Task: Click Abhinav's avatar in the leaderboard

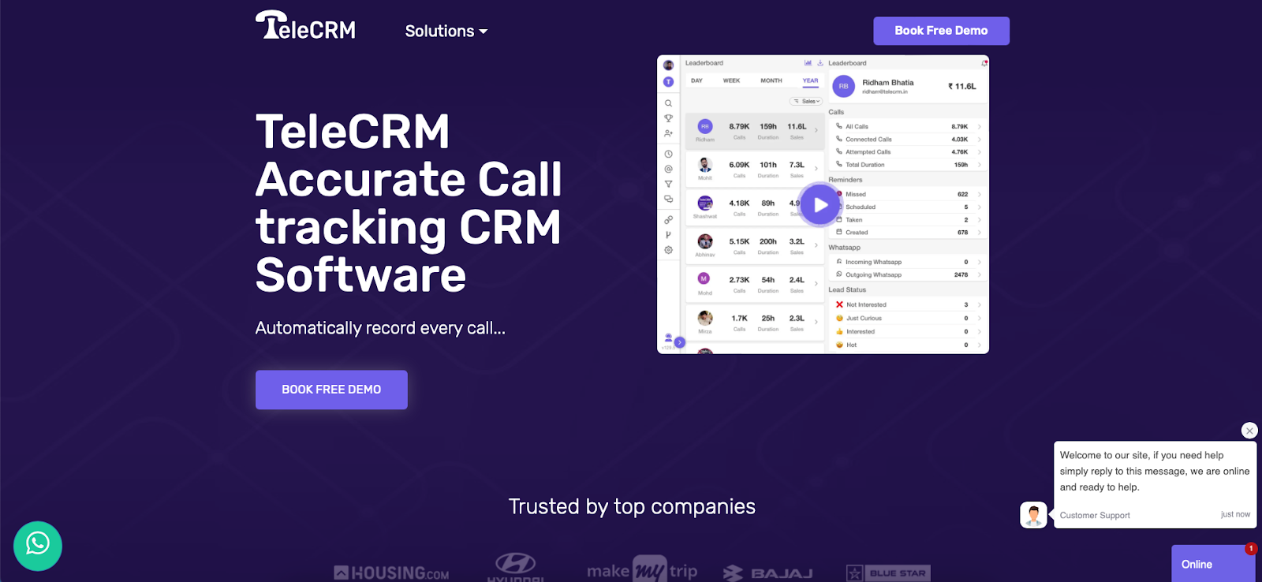Action: coord(705,241)
